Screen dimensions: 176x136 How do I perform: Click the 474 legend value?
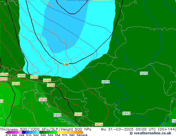coord(8,135)
